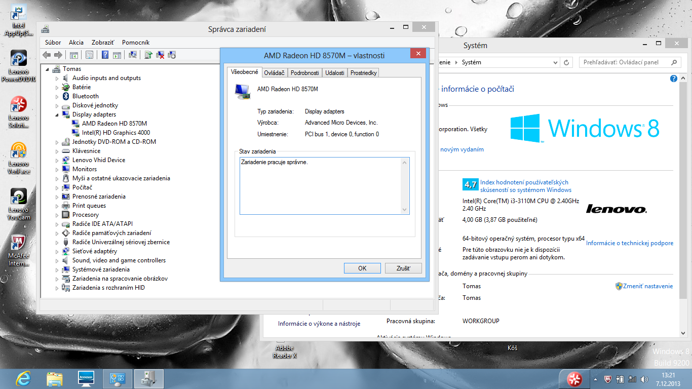
Task: Click the Lenovo monitor icon on taskbar
Action: 86,378
